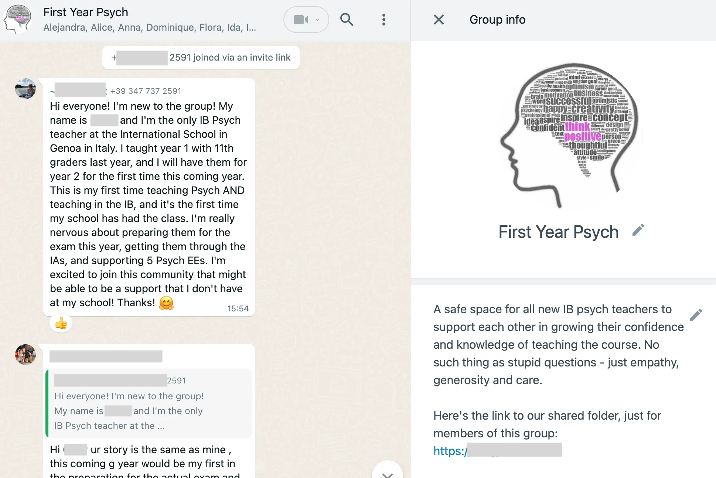Click the joined via invite link notice

[201, 58]
